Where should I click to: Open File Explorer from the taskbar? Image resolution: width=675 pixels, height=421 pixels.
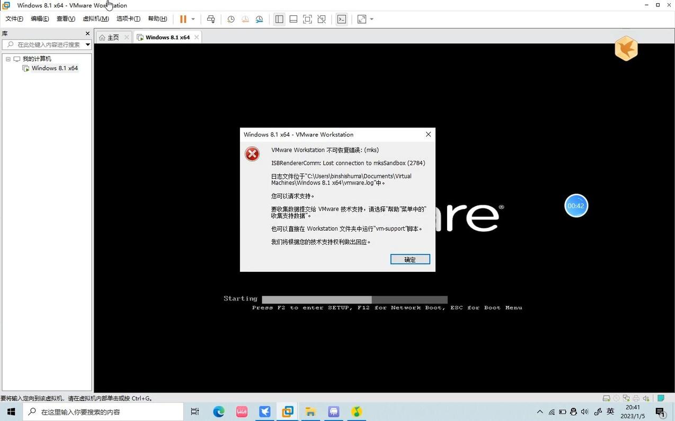(310, 411)
